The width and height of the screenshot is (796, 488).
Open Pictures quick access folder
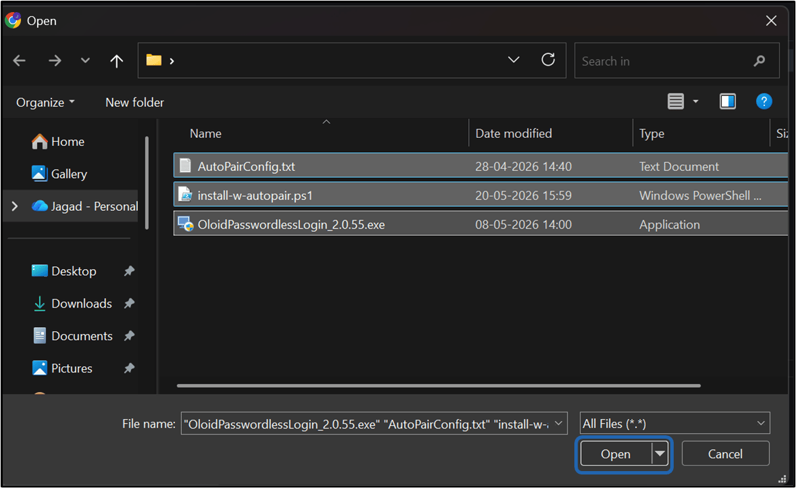(62, 368)
